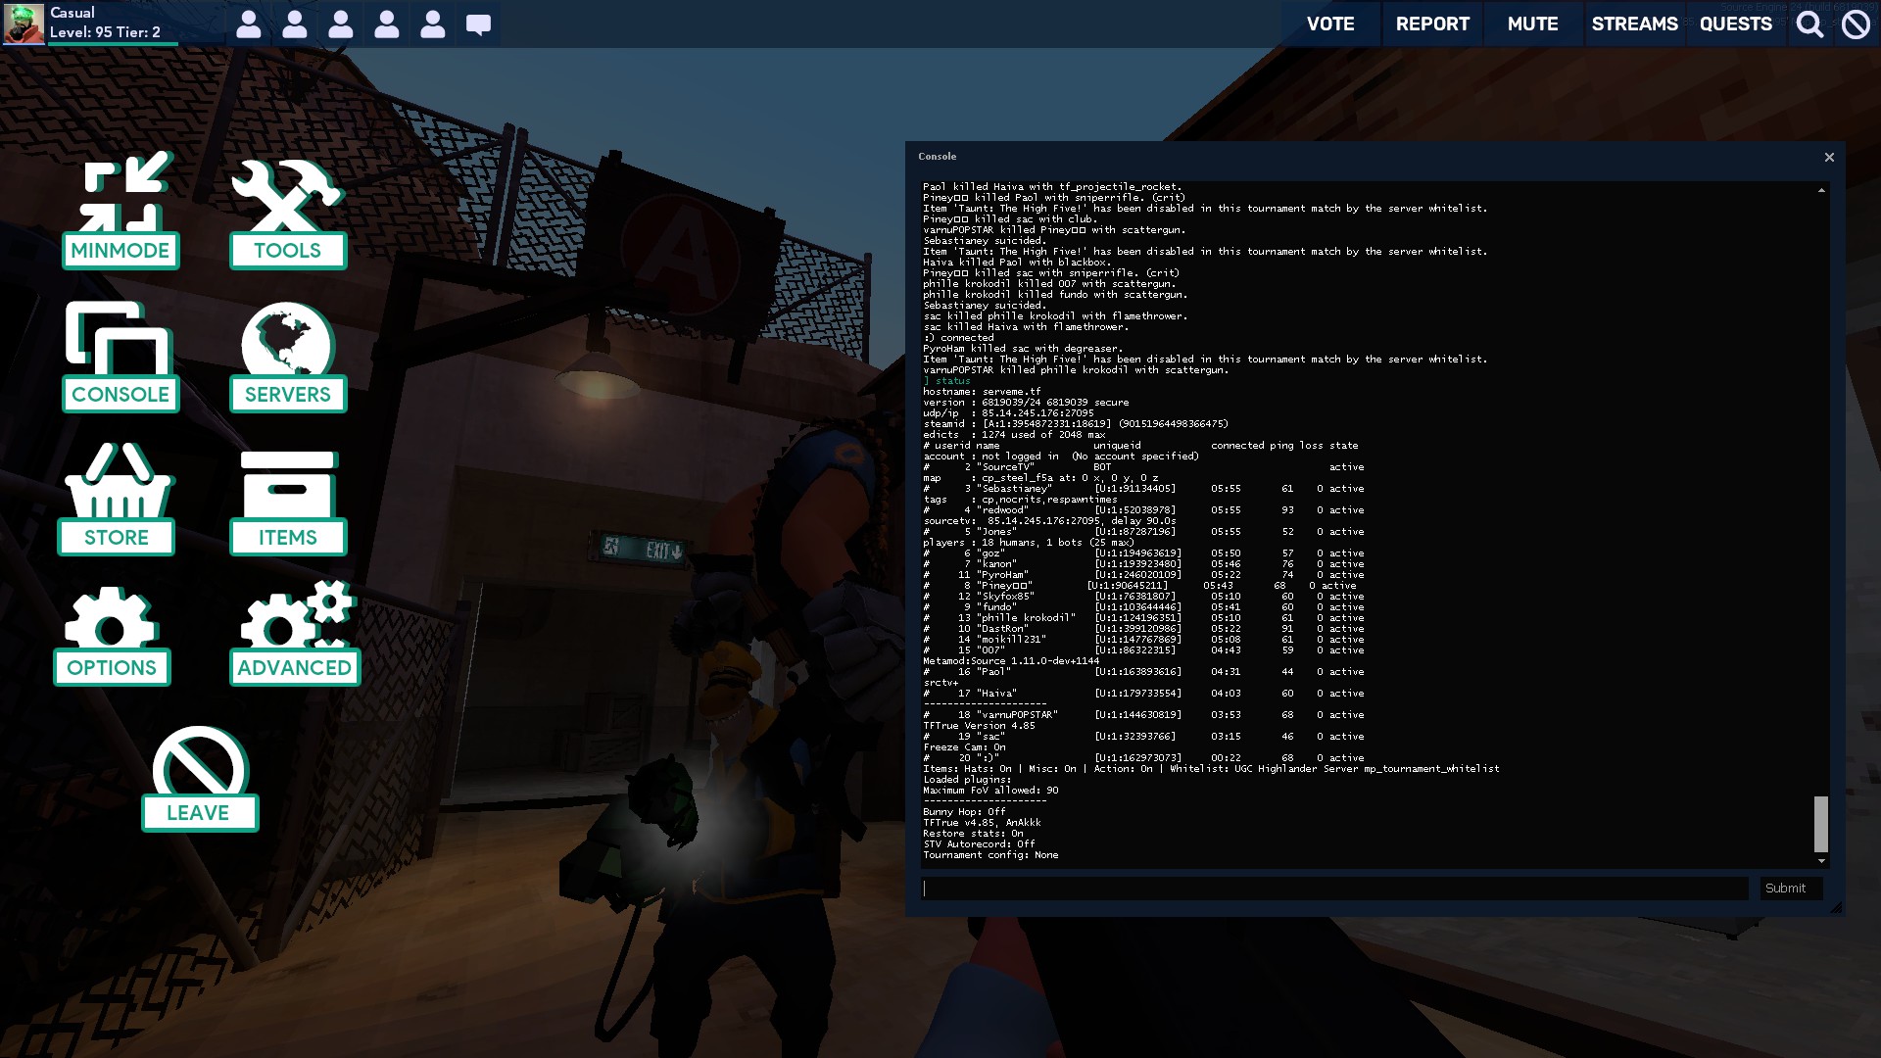Open the magnifying glass search icon

[1809, 24]
